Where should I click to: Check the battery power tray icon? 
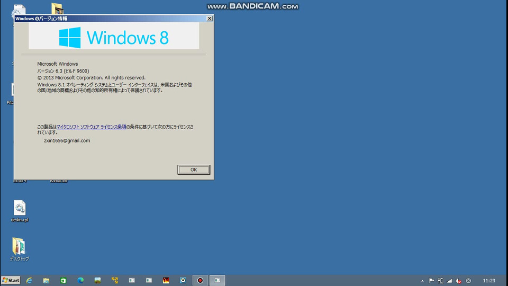click(x=441, y=281)
